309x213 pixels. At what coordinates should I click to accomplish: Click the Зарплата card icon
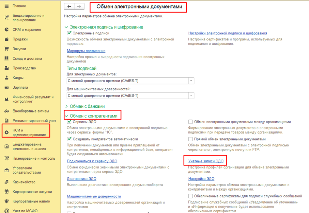[x=6, y=87]
